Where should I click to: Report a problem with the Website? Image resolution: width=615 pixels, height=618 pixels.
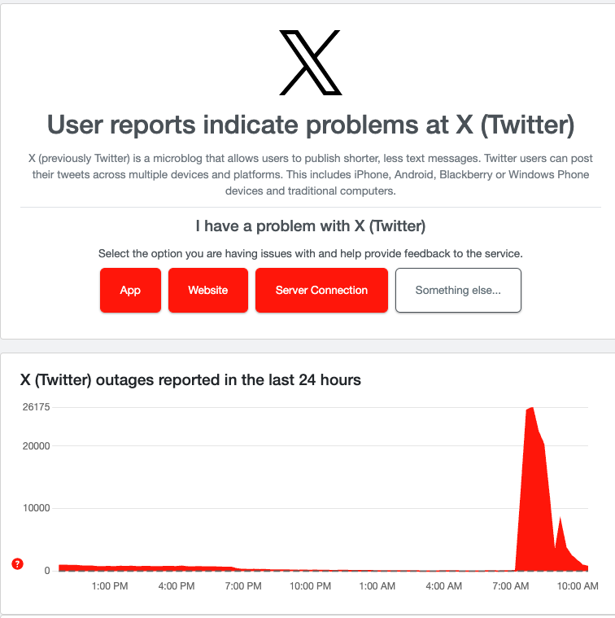pyautogui.click(x=208, y=291)
